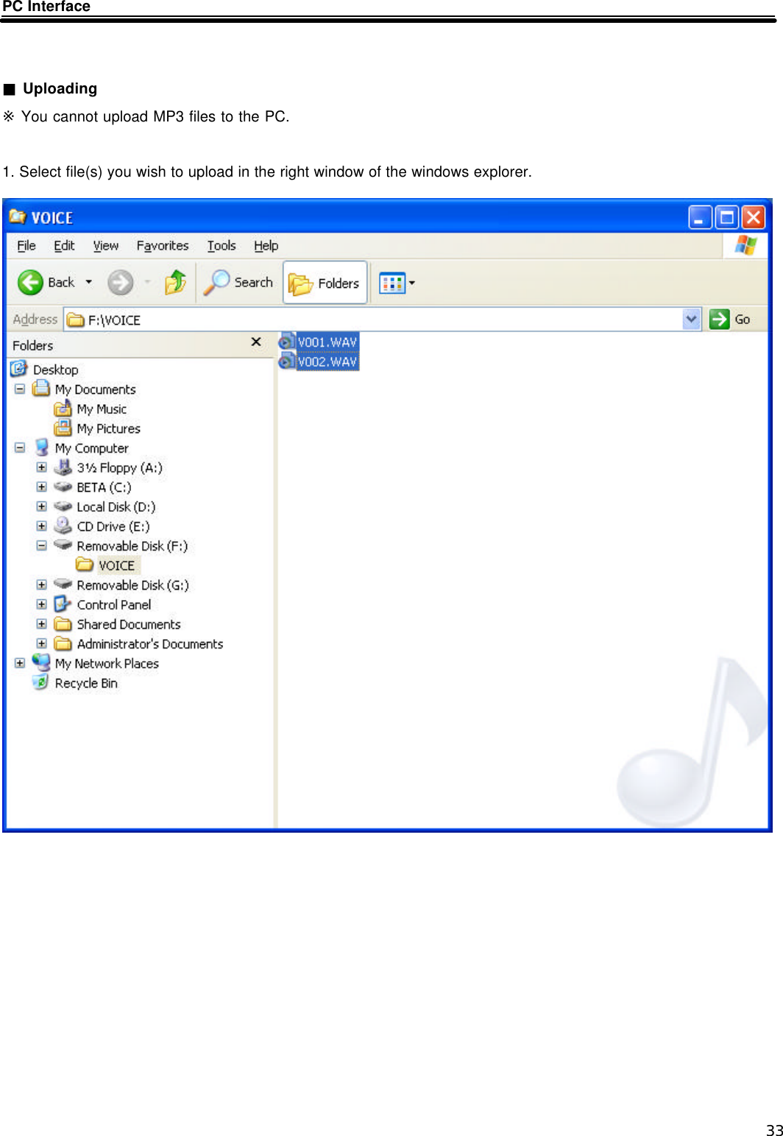The height and width of the screenshot is (1136, 783).
Task: Toggle the Folders pane button
Action: pos(325,283)
